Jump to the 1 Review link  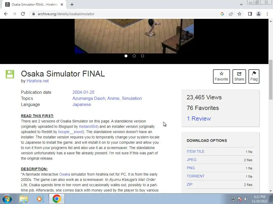(x=199, y=118)
